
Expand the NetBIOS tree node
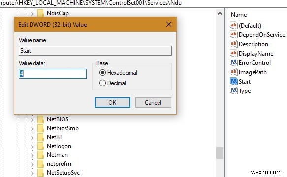(x=32, y=120)
